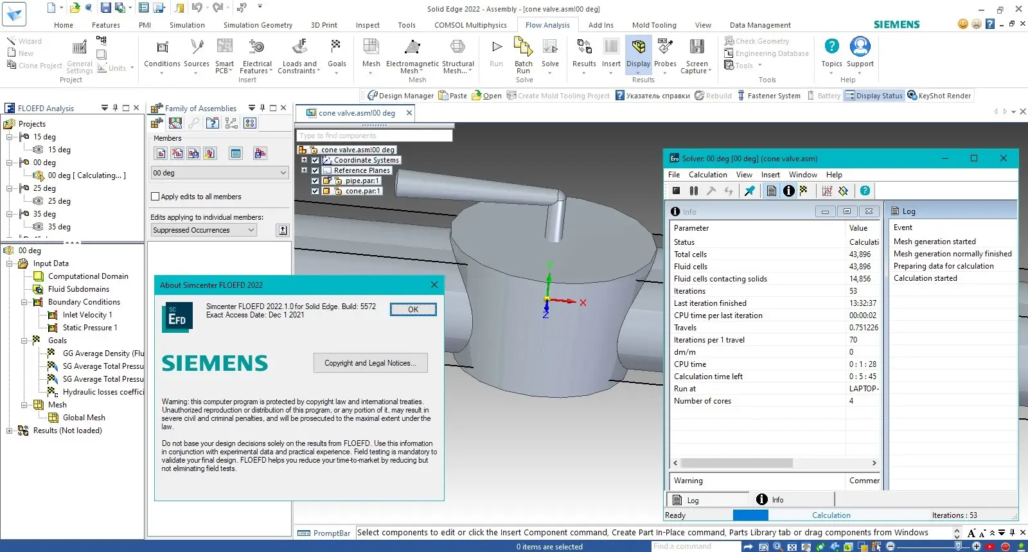Click the solver Info toolbar icon
Image resolution: width=1028 pixels, height=552 pixels.
click(x=789, y=191)
